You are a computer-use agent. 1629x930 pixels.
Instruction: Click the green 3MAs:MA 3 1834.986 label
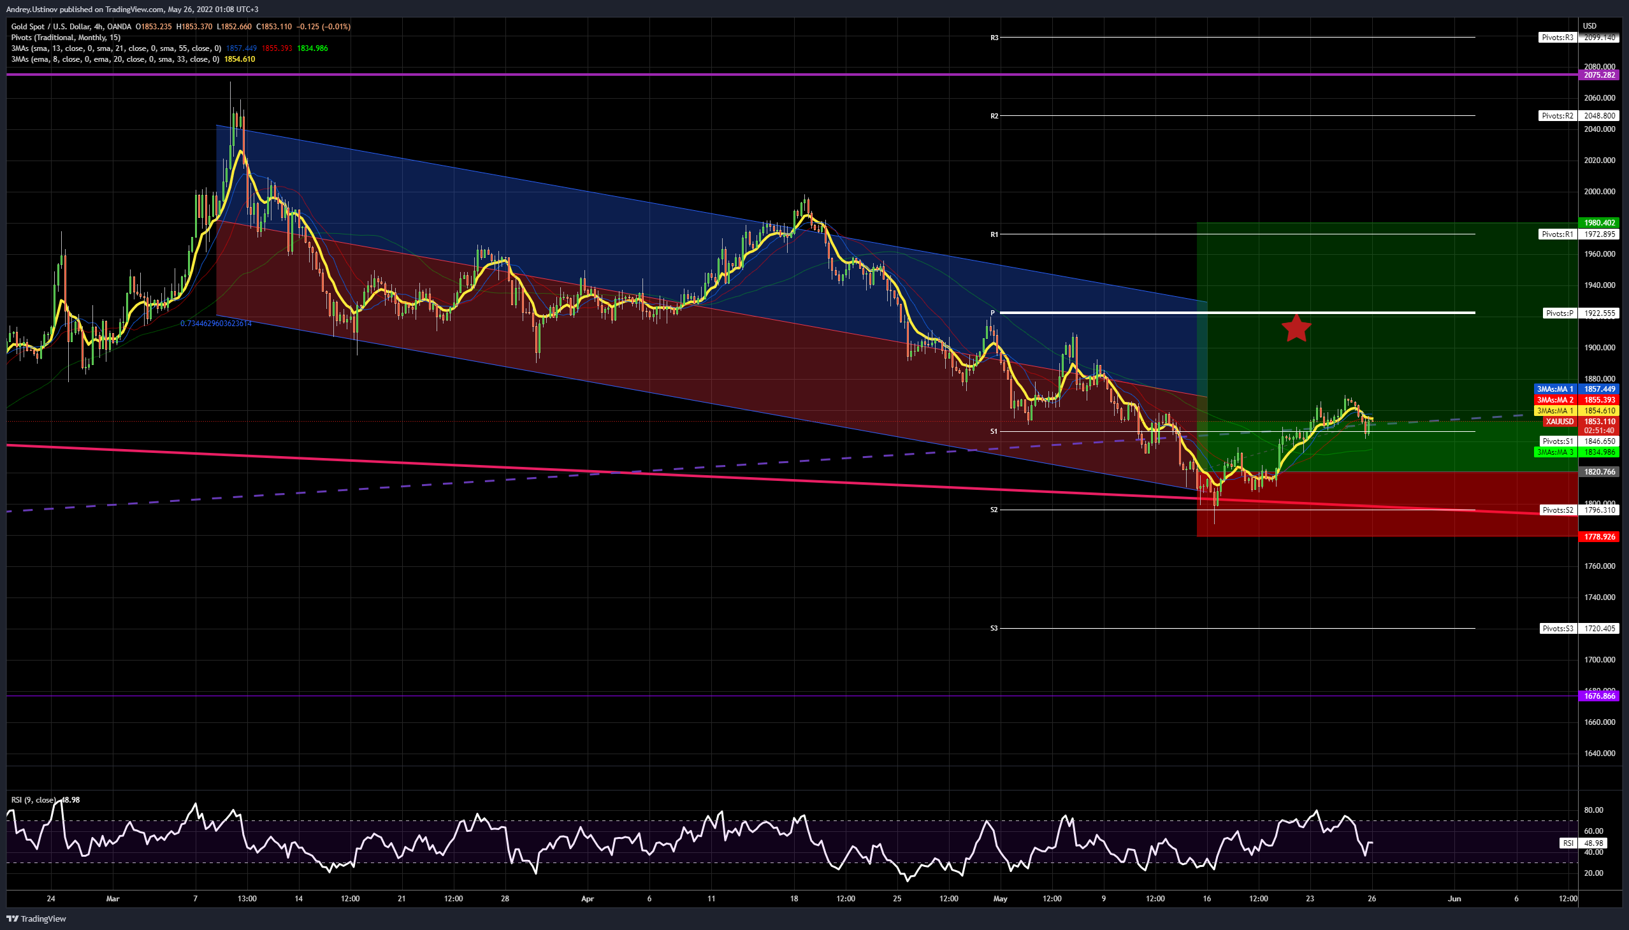[x=1577, y=452]
